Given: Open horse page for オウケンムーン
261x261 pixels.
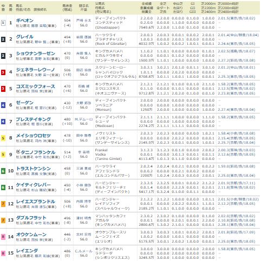Looking at the screenshot, I should point(31,235).
